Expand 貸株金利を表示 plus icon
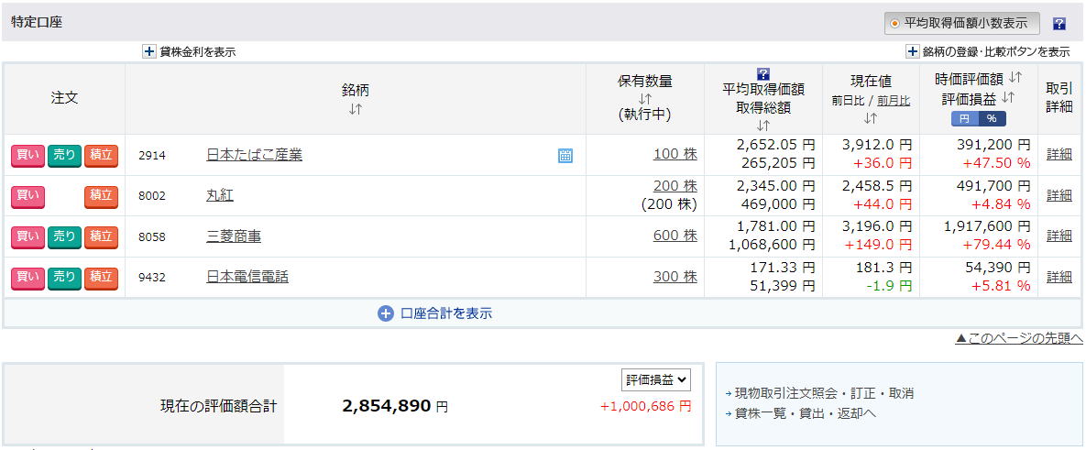 (x=149, y=51)
